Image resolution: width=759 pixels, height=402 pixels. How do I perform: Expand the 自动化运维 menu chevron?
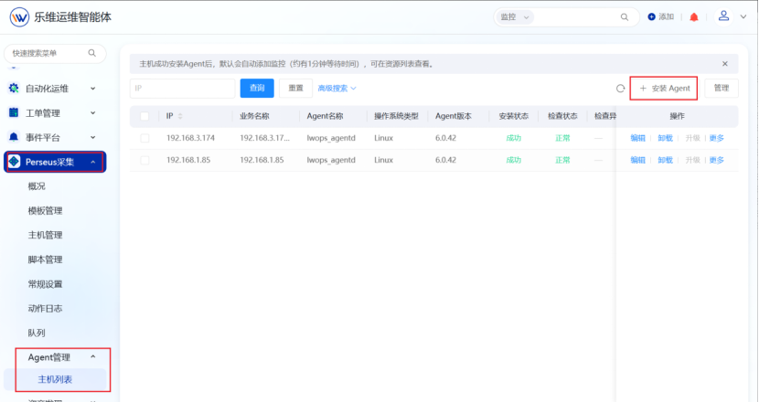[x=93, y=89]
